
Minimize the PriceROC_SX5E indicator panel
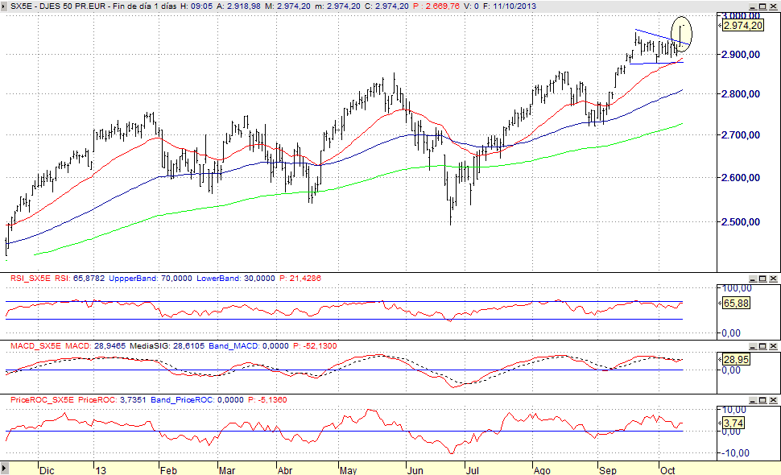point(752,400)
